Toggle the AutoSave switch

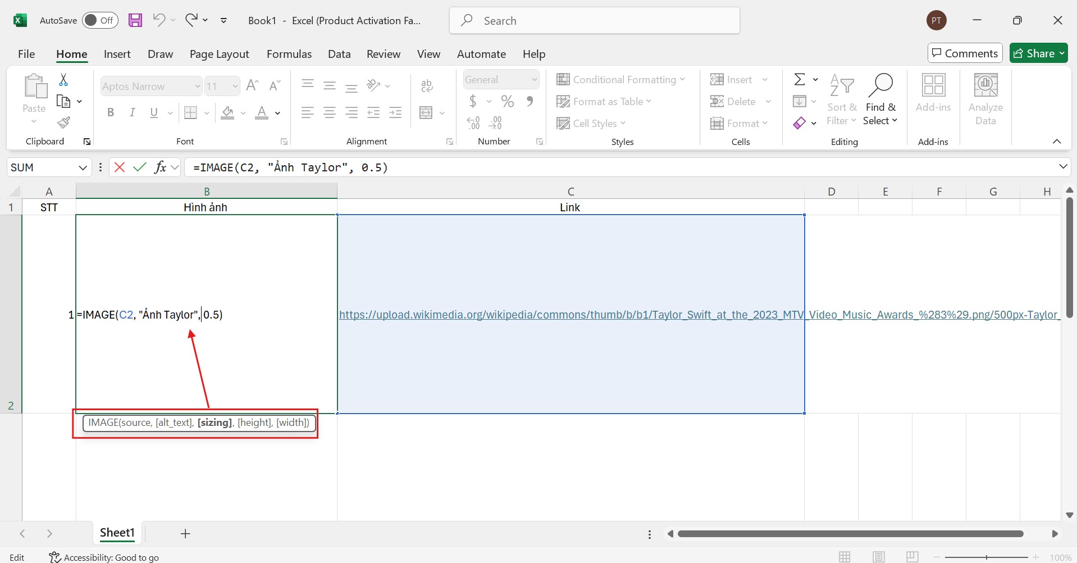click(100, 20)
